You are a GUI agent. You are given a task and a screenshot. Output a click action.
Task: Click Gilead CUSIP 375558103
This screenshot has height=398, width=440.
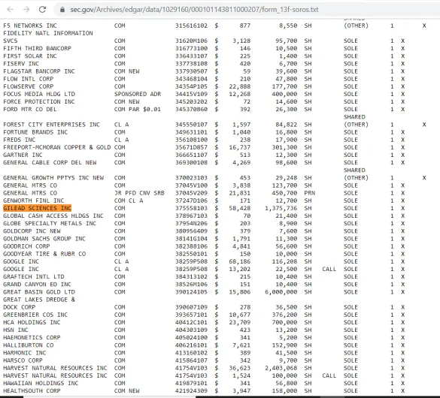pyautogui.click(x=191, y=208)
